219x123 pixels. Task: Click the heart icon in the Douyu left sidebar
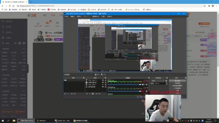(3, 21)
